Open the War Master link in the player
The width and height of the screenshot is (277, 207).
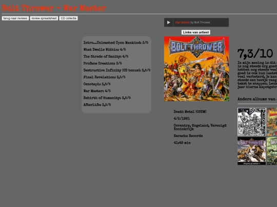pos(182,22)
